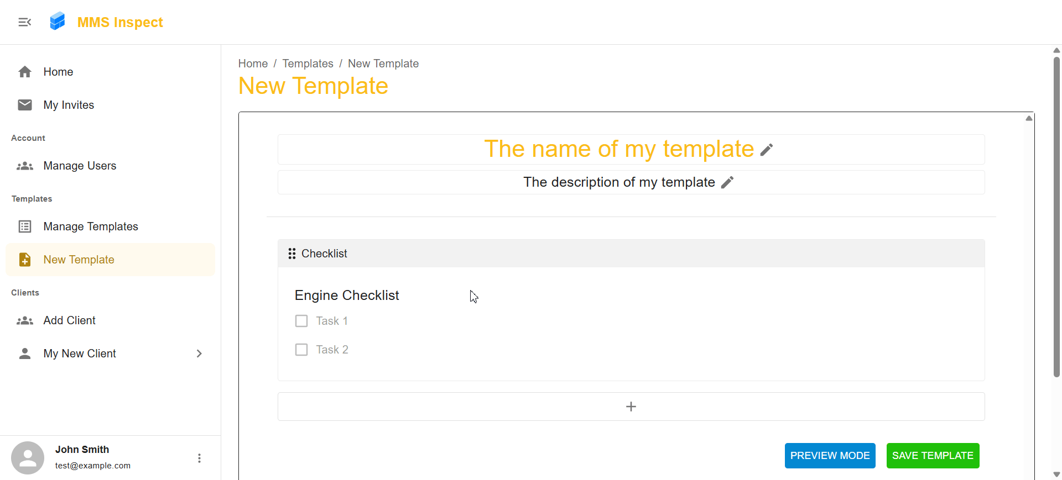The height and width of the screenshot is (480, 1062).
Task: Add a new section with the plus bar
Action: click(x=631, y=407)
